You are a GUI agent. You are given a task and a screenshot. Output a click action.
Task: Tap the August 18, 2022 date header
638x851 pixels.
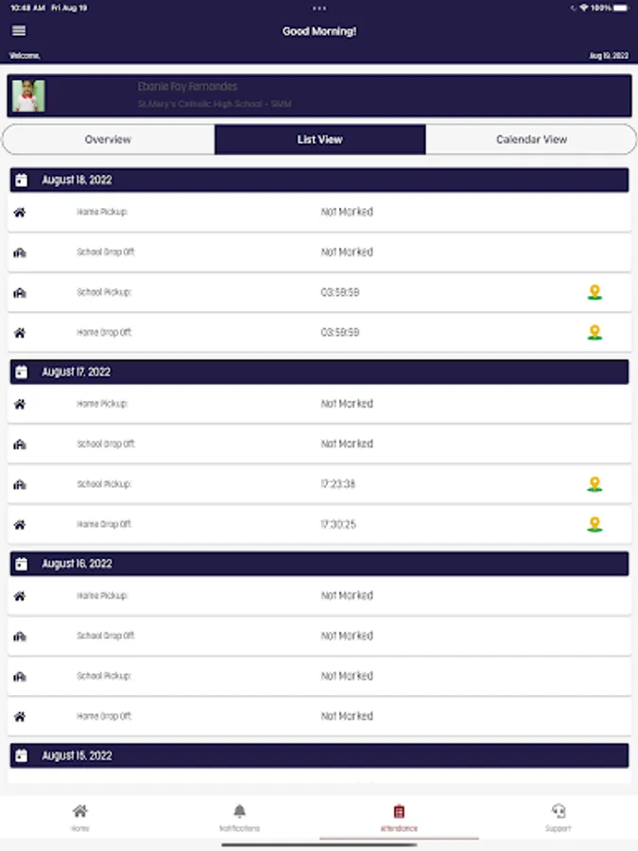click(x=319, y=181)
